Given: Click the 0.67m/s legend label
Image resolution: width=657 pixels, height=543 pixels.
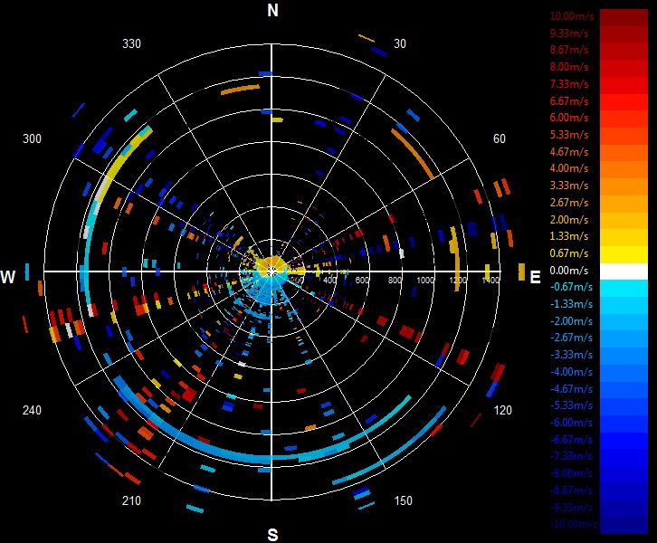Looking at the screenshot, I should pos(569,253).
